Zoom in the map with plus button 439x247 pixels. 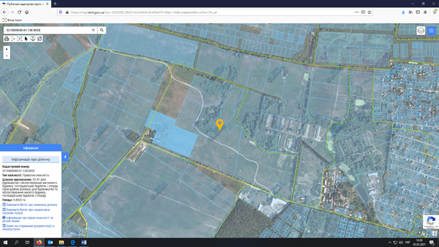(x=7, y=49)
